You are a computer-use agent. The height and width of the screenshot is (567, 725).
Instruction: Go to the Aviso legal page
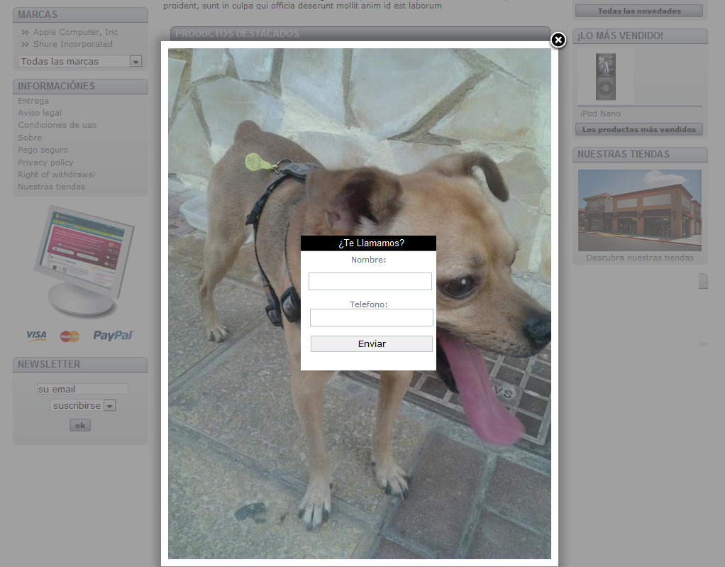point(40,113)
